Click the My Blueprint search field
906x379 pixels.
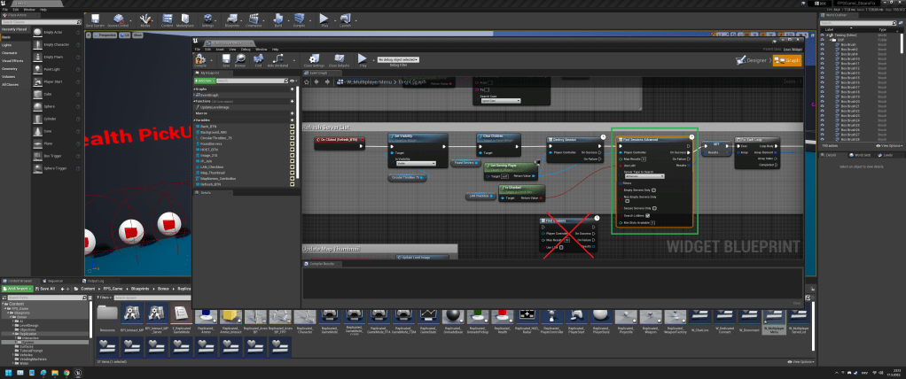pos(251,81)
